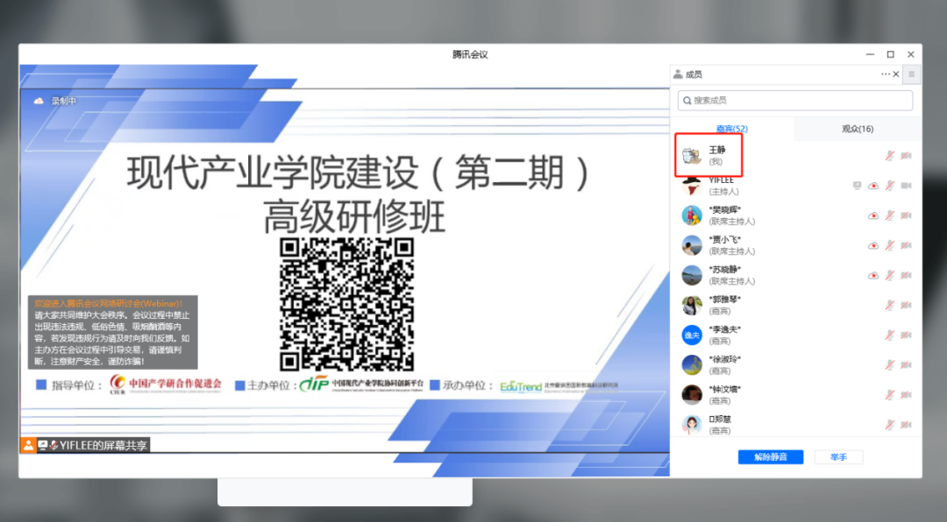Click the camera-off icon for 郑慧
The height and width of the screenshot is (522, 947).
point(906,424)
